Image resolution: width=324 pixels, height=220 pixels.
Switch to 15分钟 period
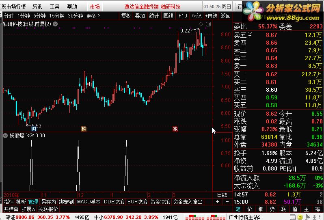coord(57,16)
